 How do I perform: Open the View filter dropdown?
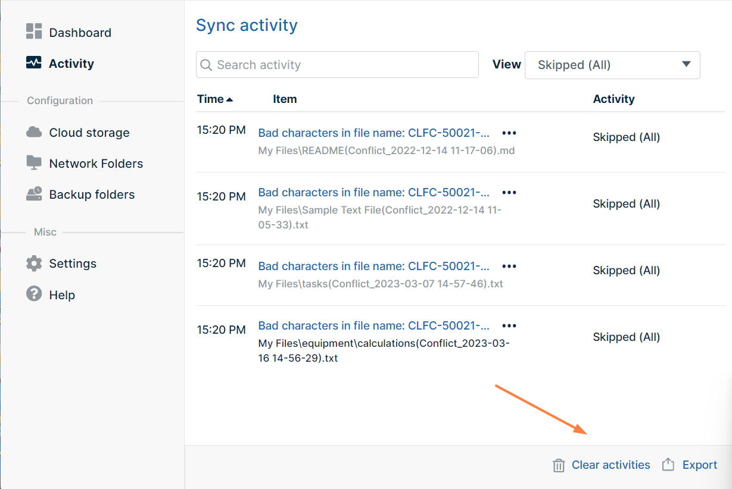point(612,65)
